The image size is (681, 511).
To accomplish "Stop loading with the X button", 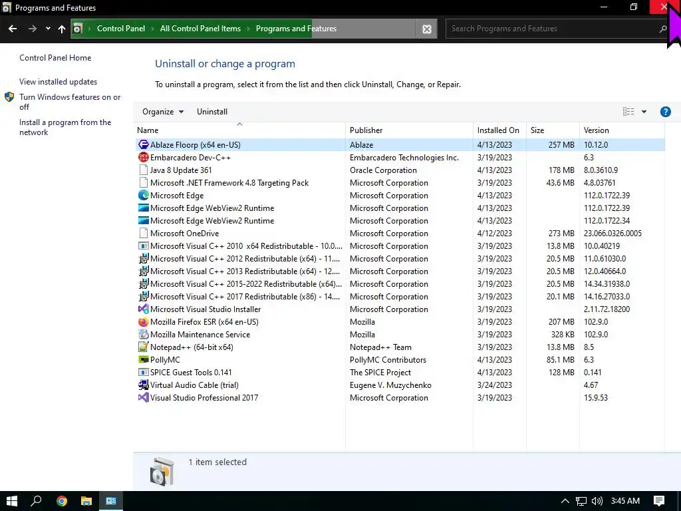I will [x=427, y=29].
